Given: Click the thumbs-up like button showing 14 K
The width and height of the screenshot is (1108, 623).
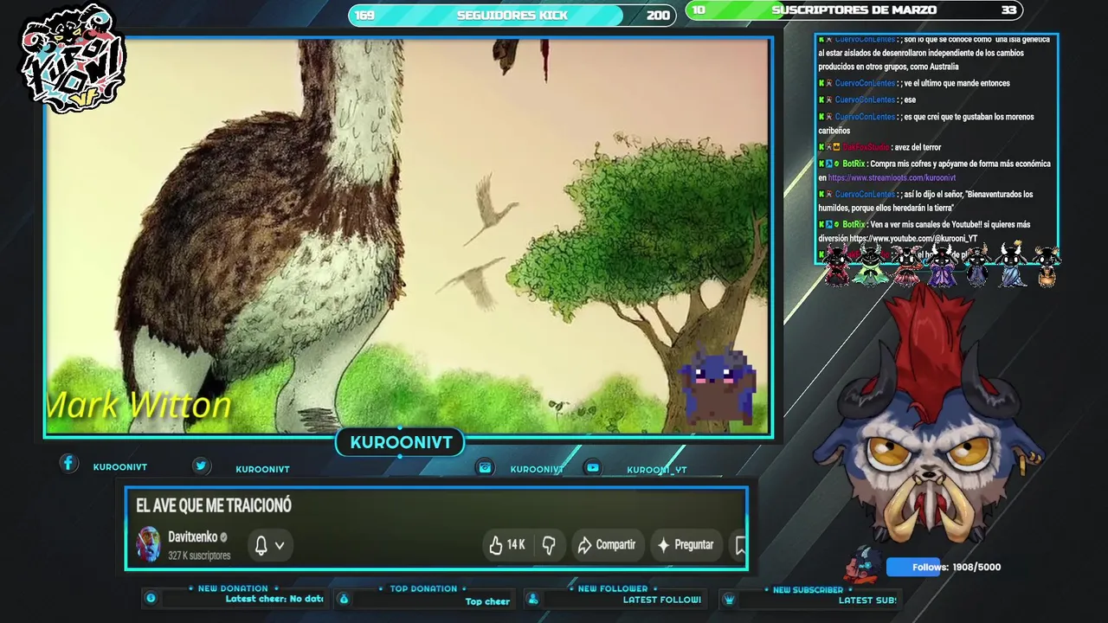Looking at the screenshot, I should pos(507,545).
